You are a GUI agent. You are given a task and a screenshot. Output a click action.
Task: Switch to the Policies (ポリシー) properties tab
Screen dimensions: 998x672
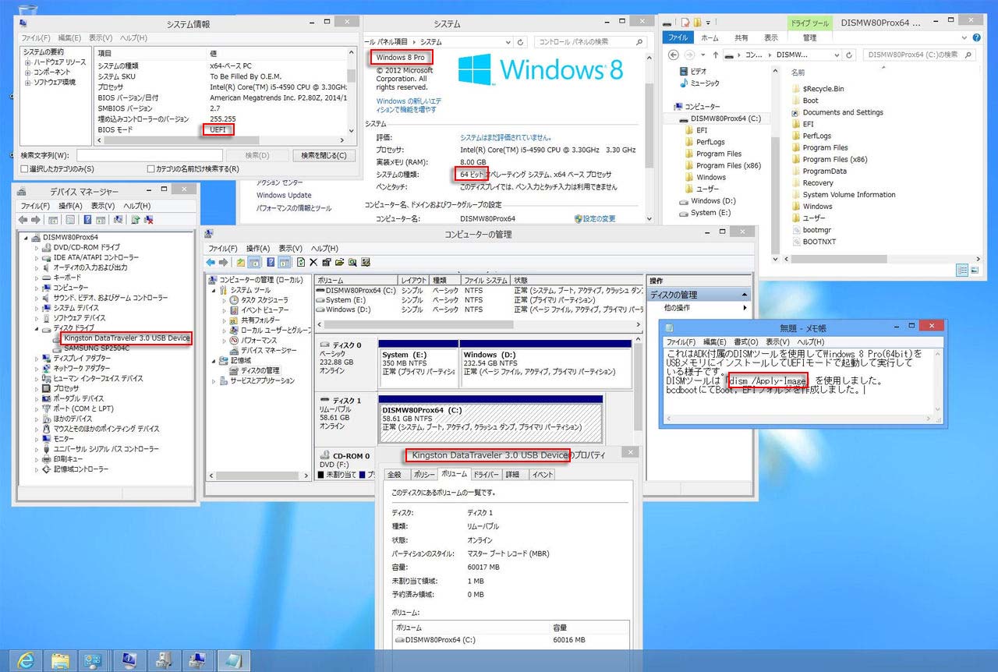click(x=424, y=474)
